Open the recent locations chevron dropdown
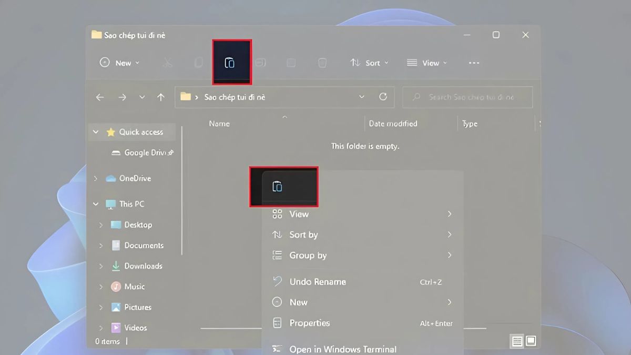 pyautogui.click(x=142, y=97)
